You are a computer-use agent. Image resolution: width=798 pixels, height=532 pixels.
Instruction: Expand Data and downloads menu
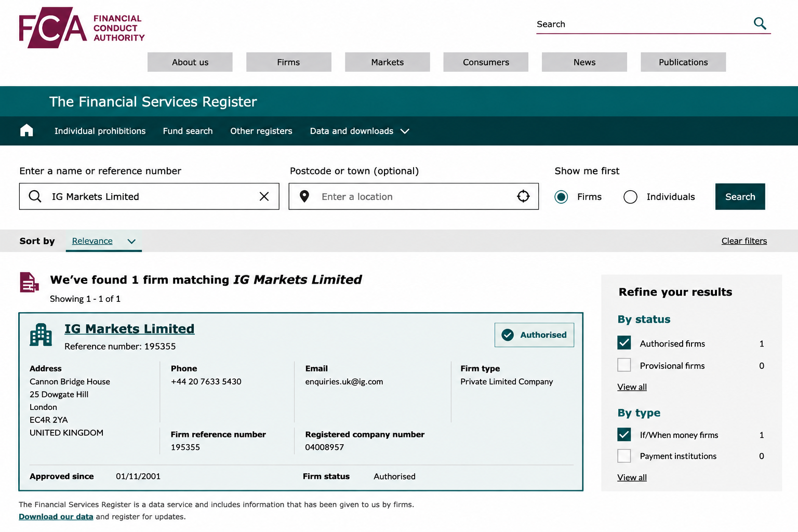pyautogui.click(x=360, y=131)
